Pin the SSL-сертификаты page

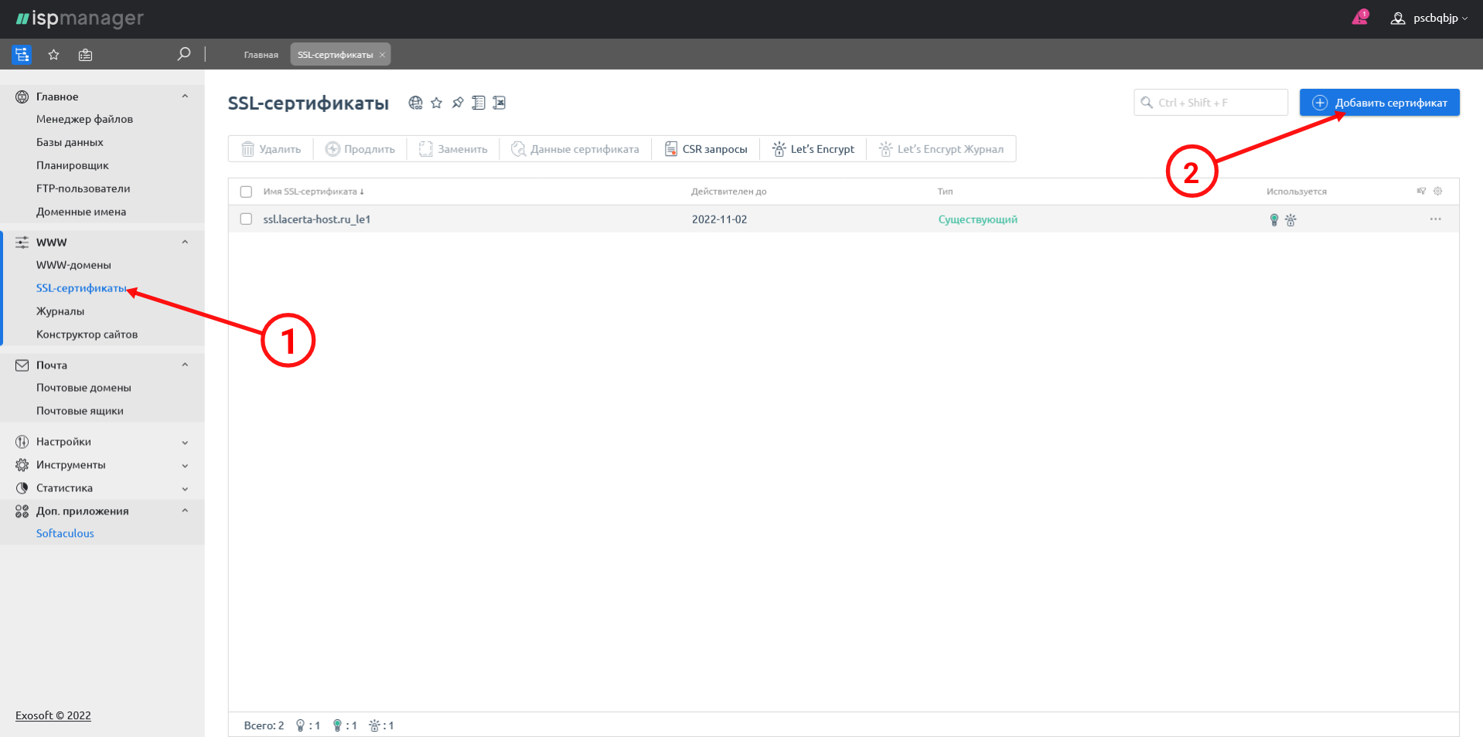click(x=458, y=103)
